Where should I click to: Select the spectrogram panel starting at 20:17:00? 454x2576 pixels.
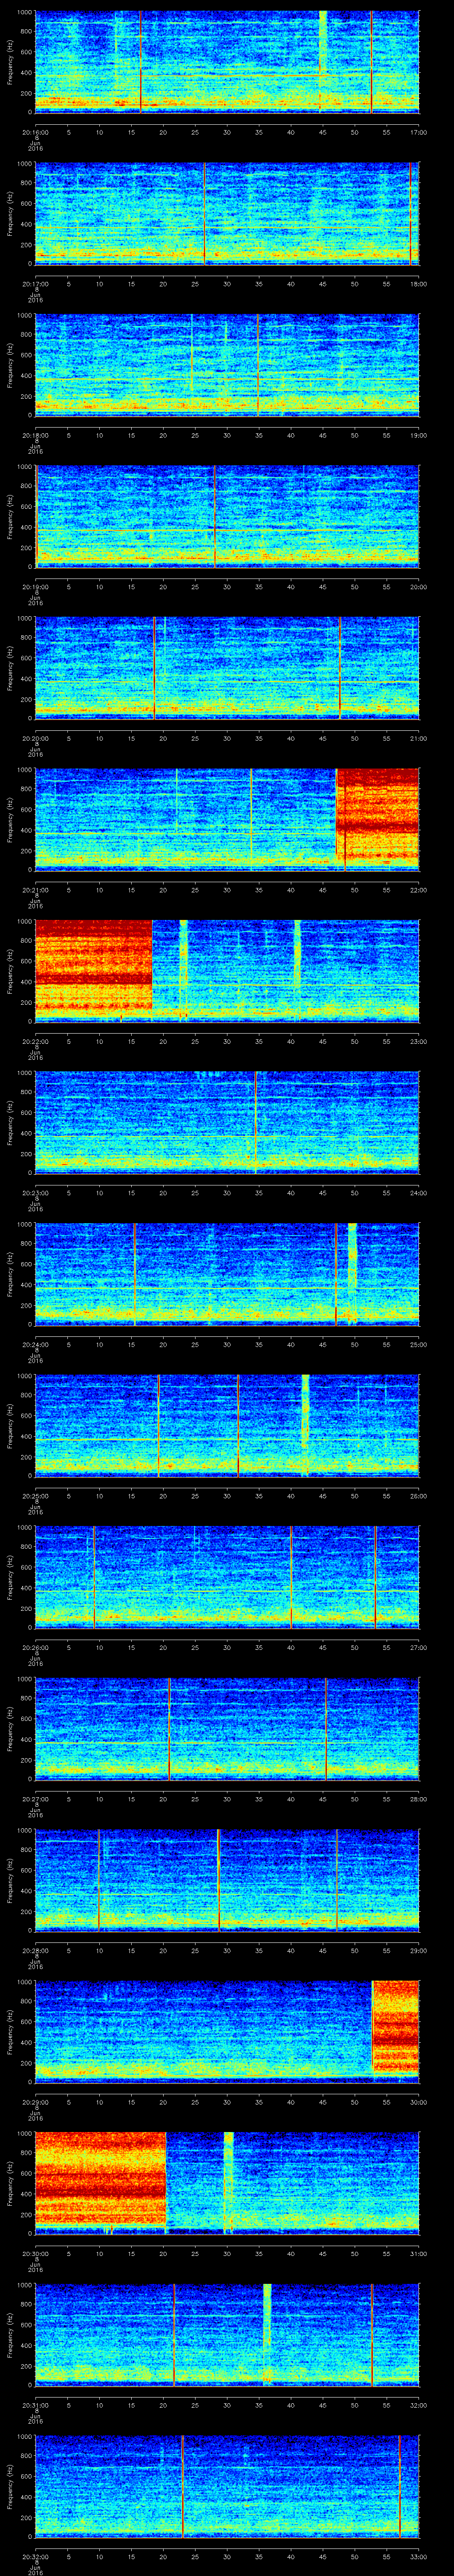click(227, 213)
